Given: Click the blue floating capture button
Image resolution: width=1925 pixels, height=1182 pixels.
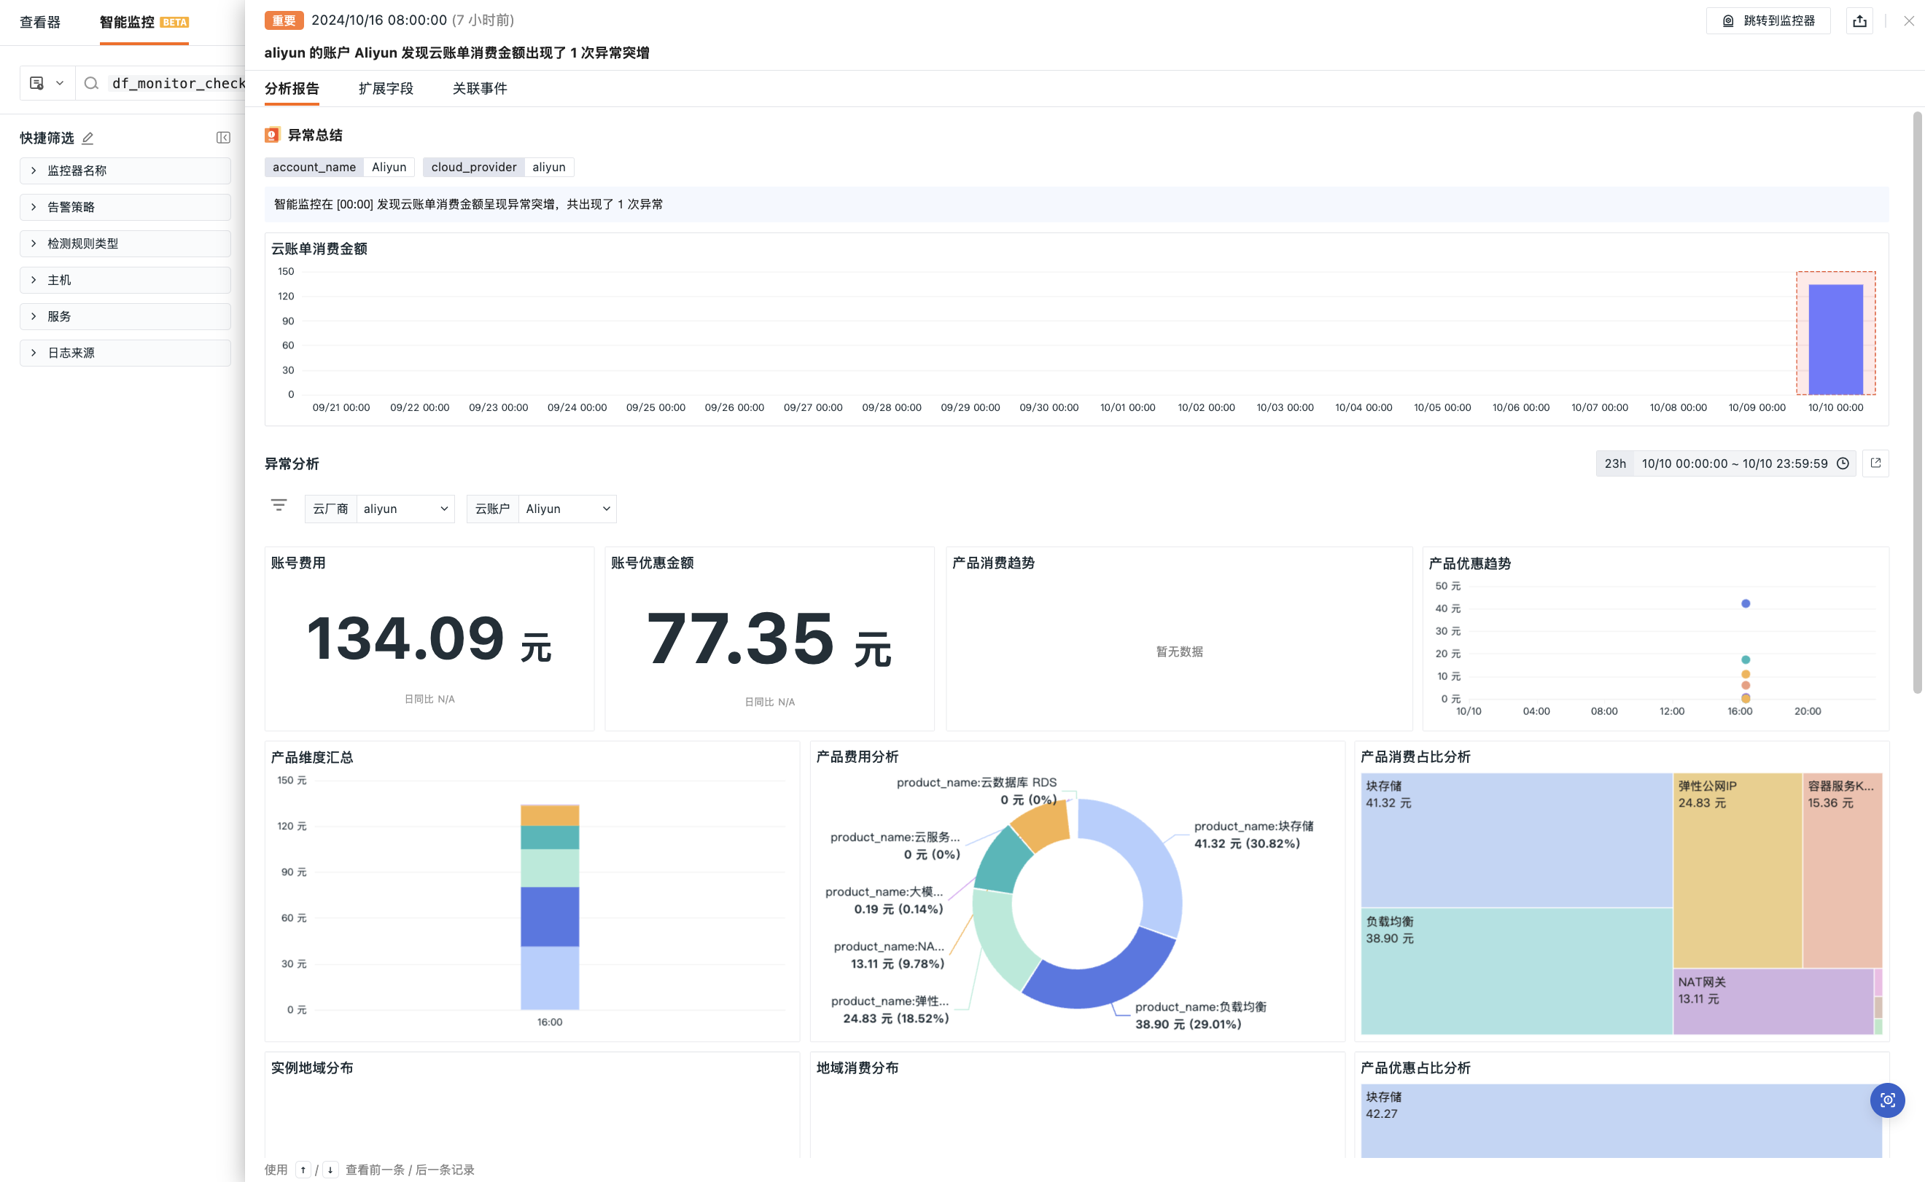Looking at the screenshot, I should click(1886, 1100).
